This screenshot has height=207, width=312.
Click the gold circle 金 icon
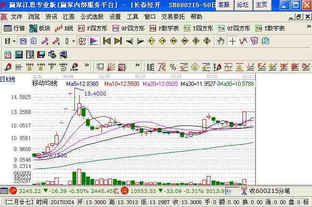tap(195, 67)
